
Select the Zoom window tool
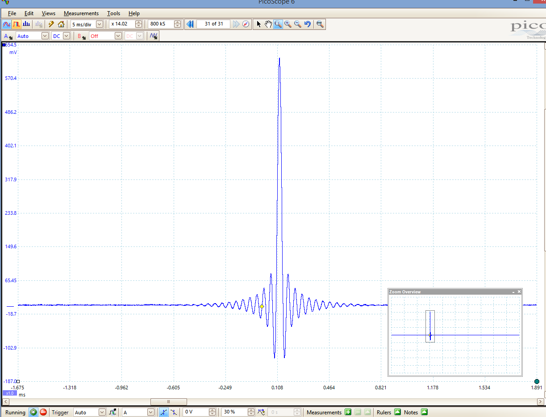coord(278,24)
